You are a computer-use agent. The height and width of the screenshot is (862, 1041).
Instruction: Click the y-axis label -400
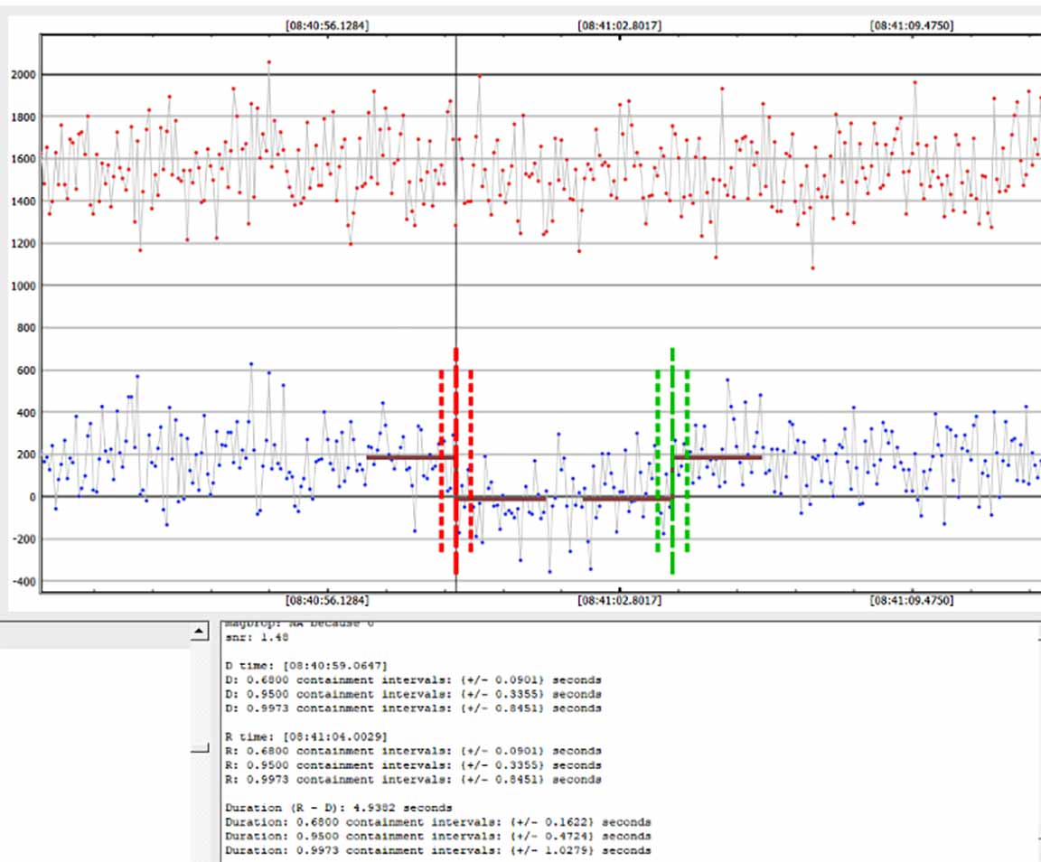coord(23,582)
